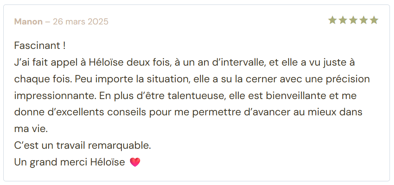
Task: Click "Un grand merci Héloïse" text
Action: click(x=70, y=162)
